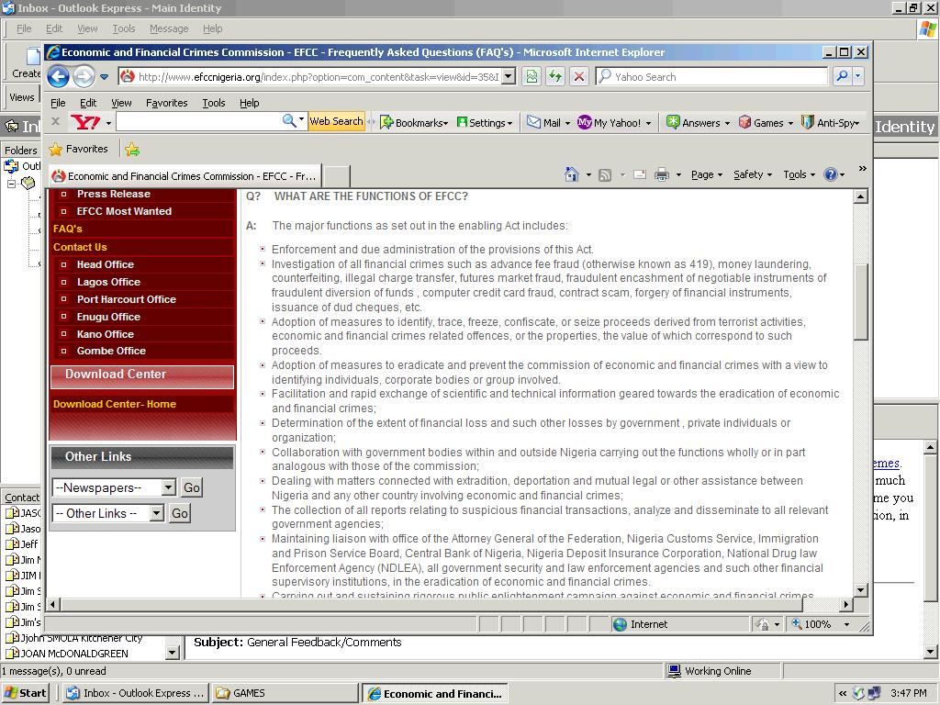Open the Help menu in Internet Explorer
Image resolution: width=940 pixels, height=705 pixels.
pos(250,103)
